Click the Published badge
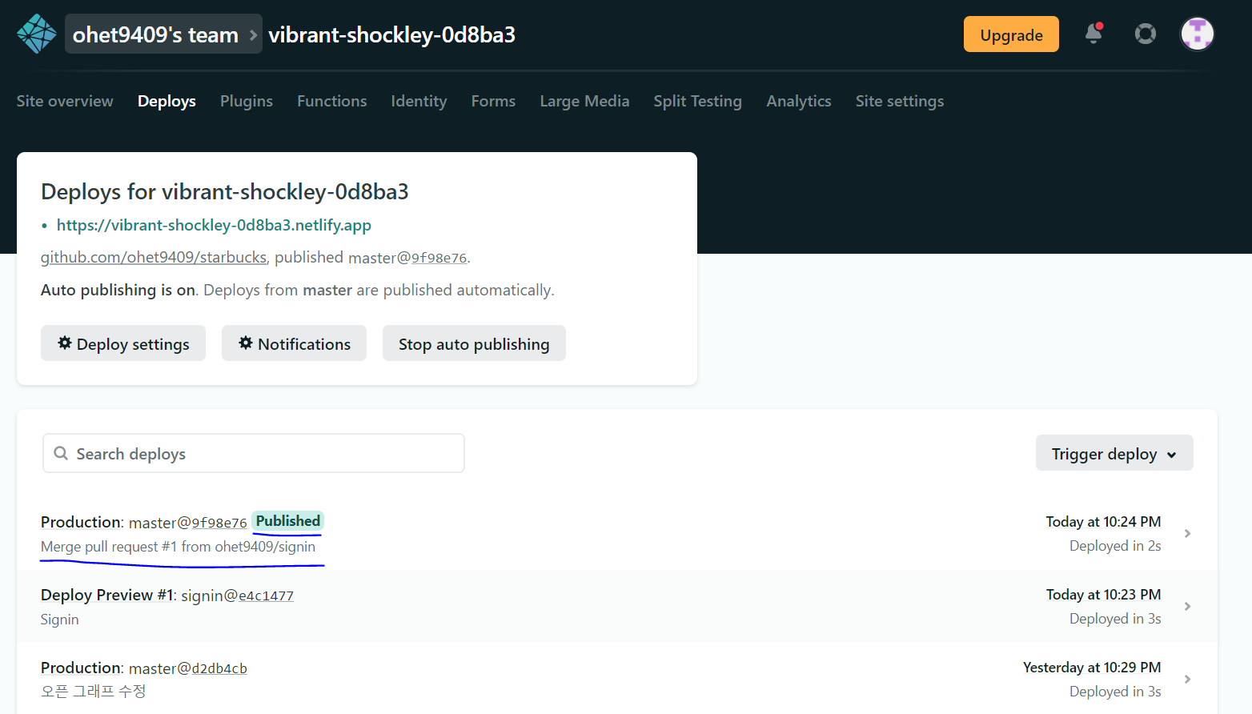Screen dimensions: 1252x714 click(288, 521)
